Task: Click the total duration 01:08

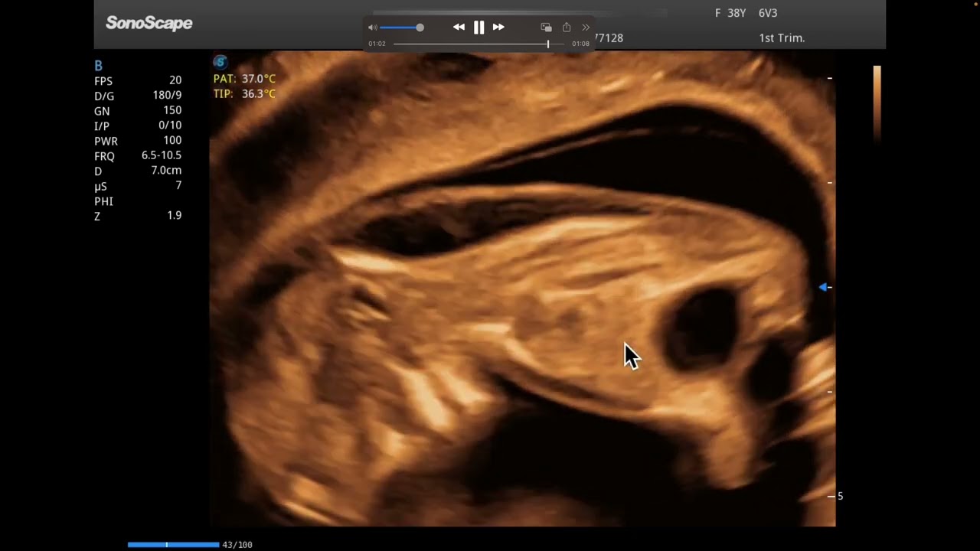Action: pyautogui.click(x=580, y=44)
